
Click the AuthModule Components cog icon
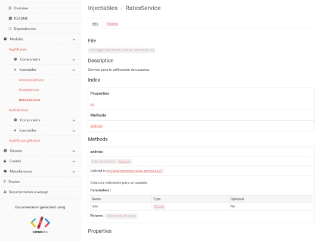point(15,120)
